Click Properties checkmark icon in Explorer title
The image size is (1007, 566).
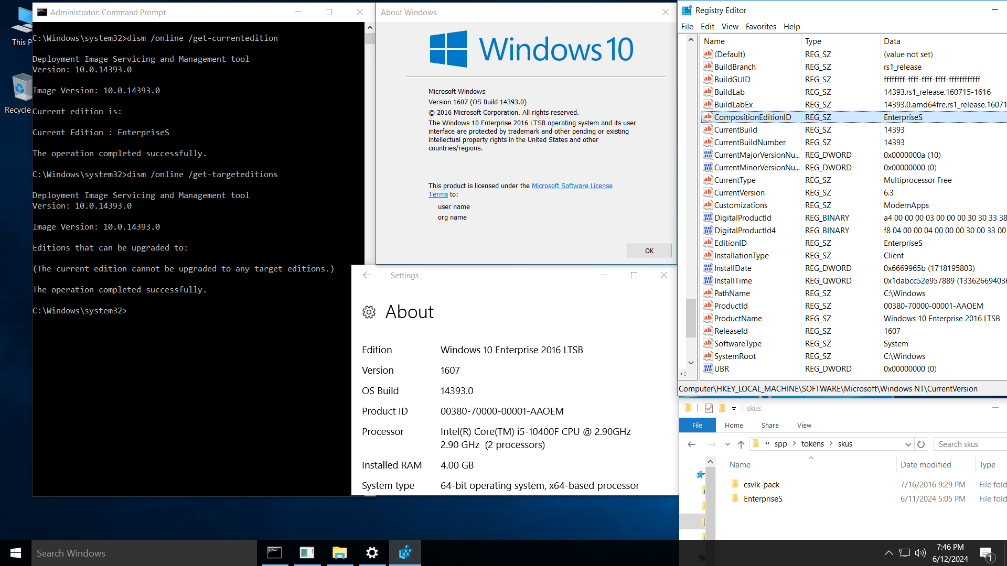[x=709, y=408]
